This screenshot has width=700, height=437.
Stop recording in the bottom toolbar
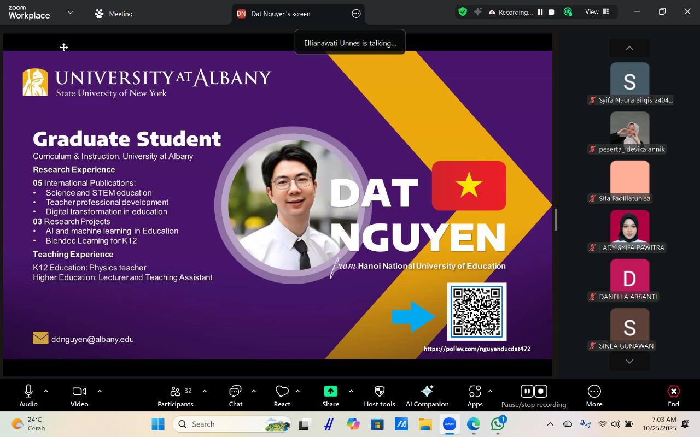540,391
